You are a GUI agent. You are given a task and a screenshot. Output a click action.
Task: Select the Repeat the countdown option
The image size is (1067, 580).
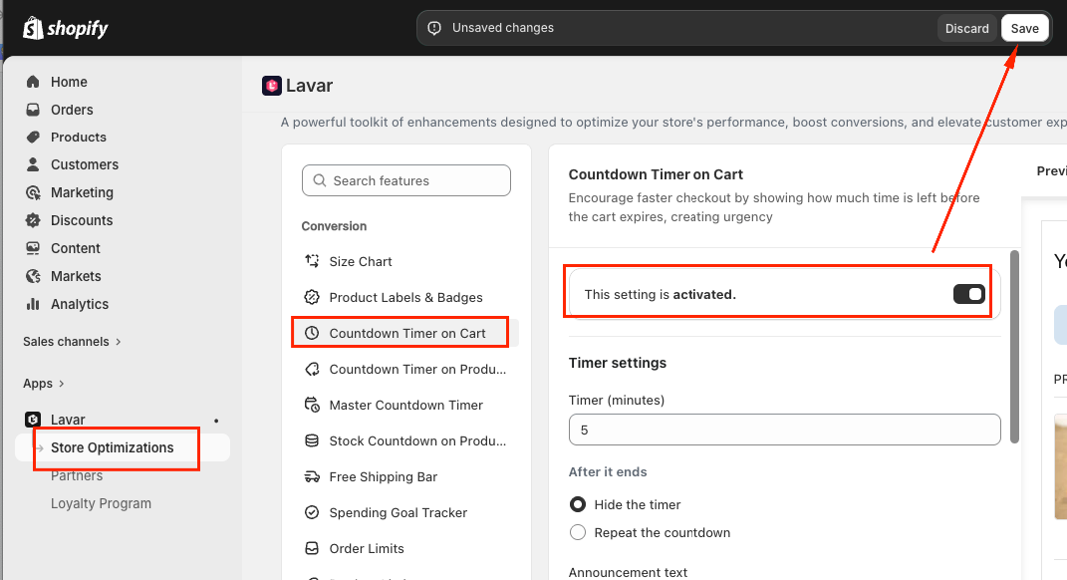578,532
